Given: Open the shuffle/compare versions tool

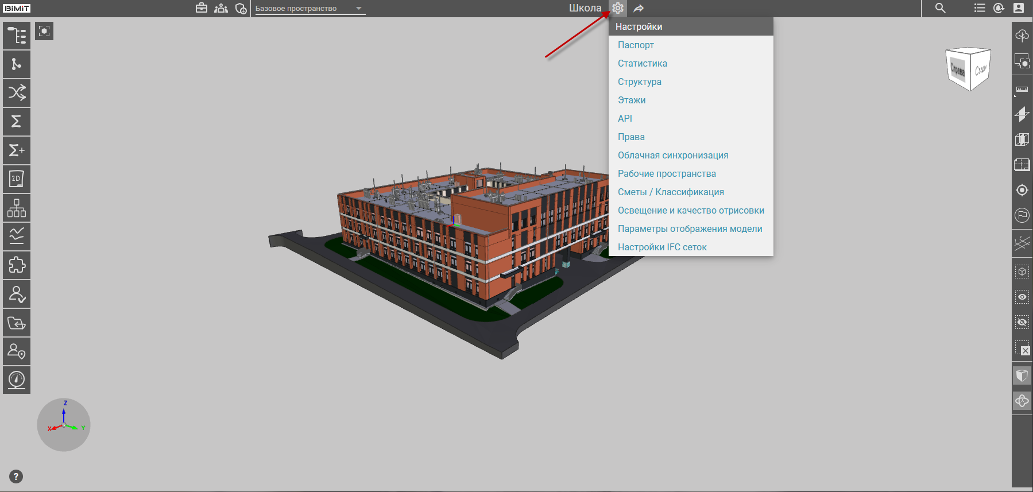Looking at the screenshot, I should click(17, 93).
